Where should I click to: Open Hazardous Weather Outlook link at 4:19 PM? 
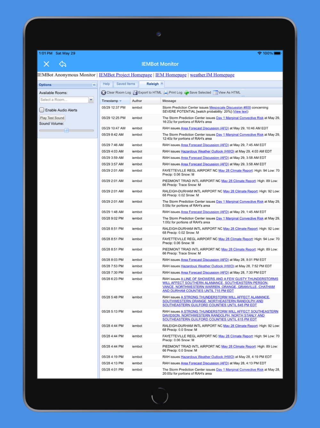[207, 357]
